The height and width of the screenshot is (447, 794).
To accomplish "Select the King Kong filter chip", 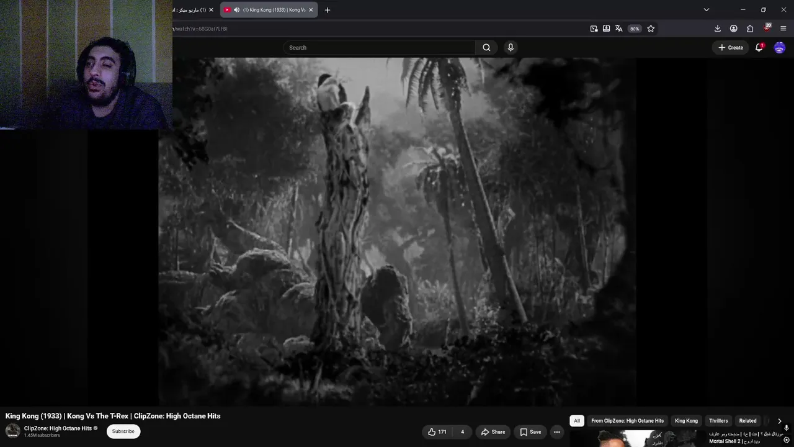I will pos(686,421).
